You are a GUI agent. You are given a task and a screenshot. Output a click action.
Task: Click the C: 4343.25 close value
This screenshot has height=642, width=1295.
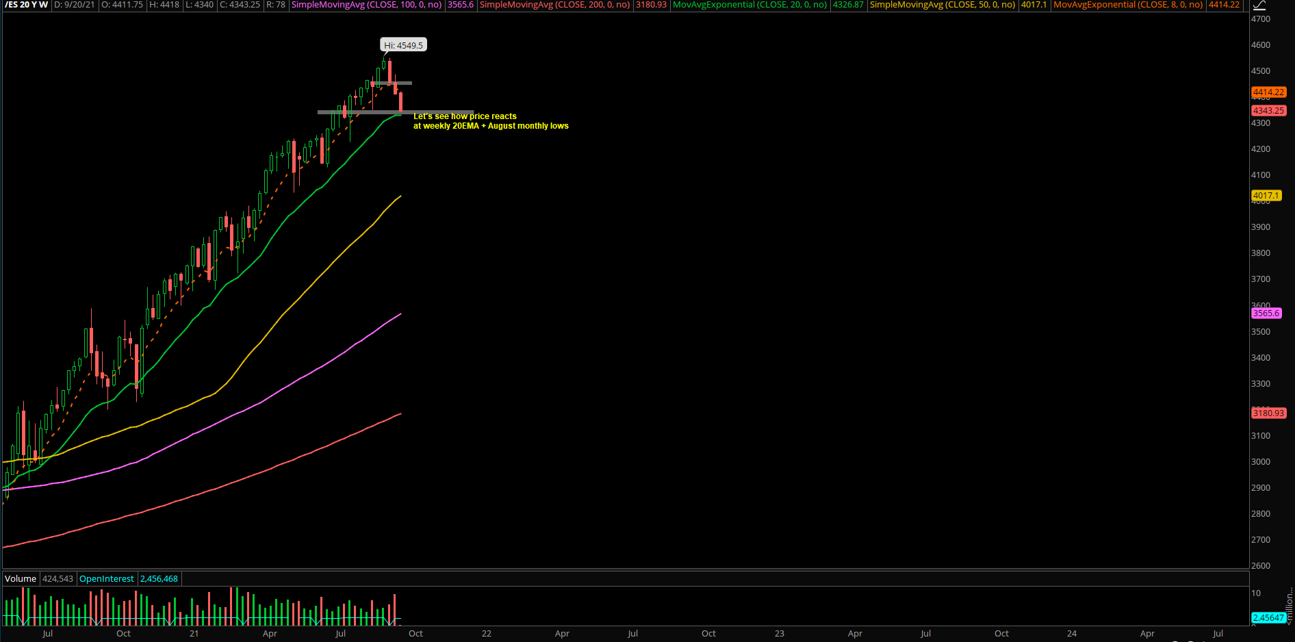click(x=240, y=5)
